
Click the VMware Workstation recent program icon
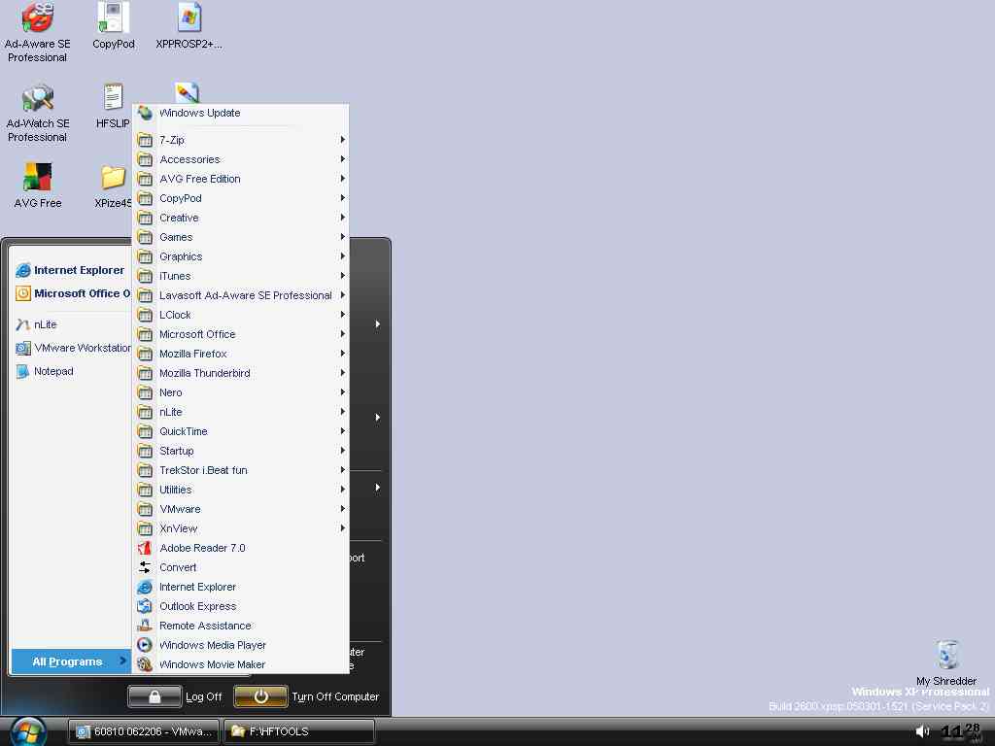(23, 349)
